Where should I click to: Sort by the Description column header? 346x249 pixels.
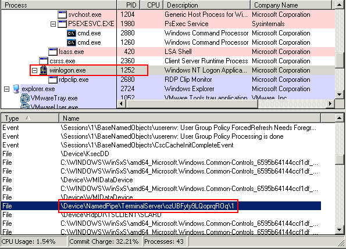click(x=207, y=5)
